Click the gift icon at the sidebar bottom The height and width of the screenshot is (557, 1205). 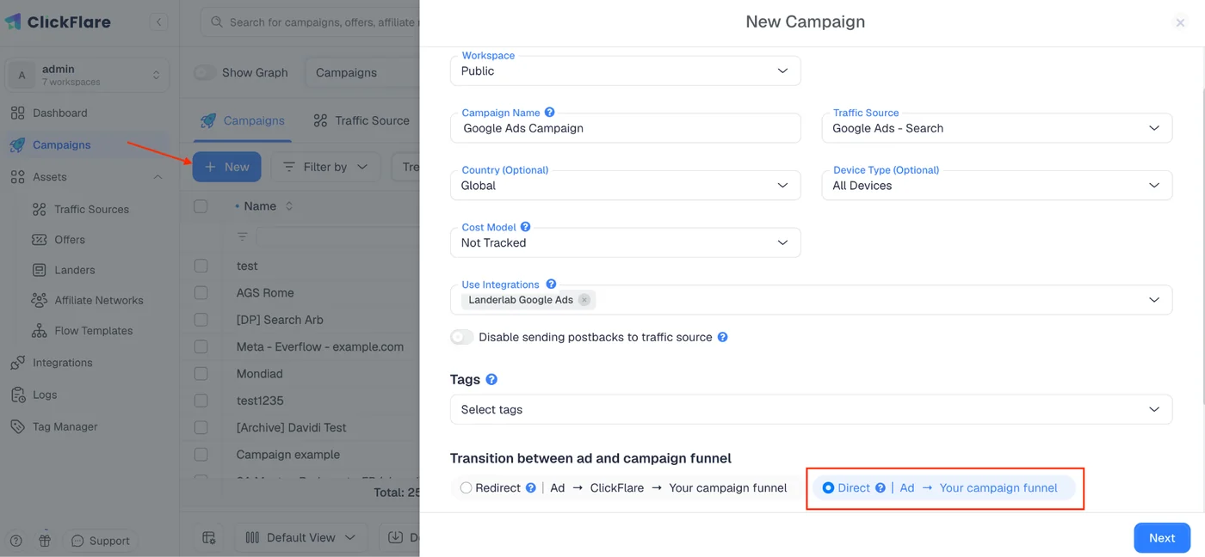[x=45, y=541]
